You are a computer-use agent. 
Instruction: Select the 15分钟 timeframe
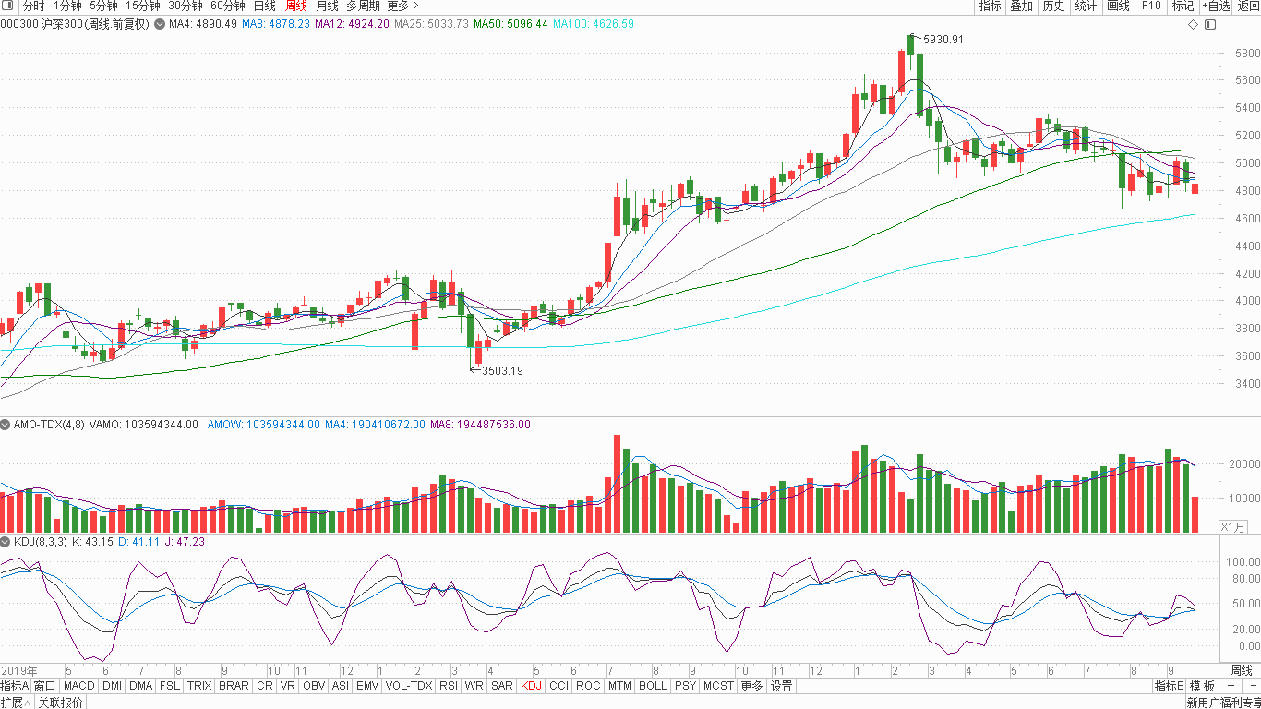[x=142, y=6]
